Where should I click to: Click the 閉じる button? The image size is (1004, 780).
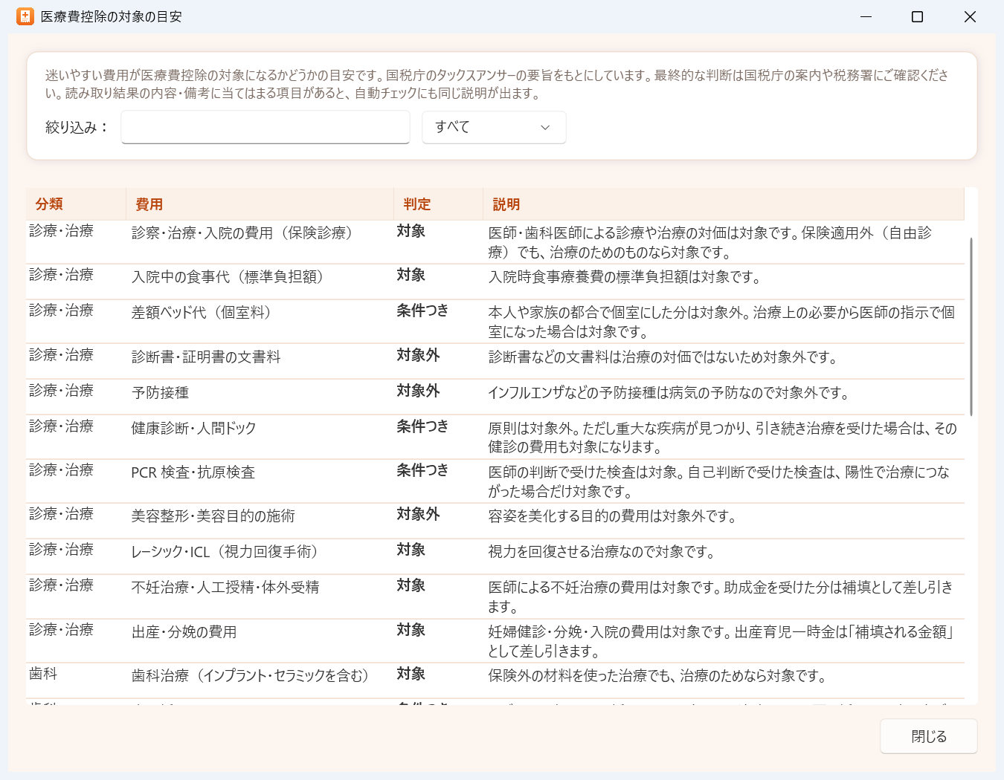coord(929,736)
